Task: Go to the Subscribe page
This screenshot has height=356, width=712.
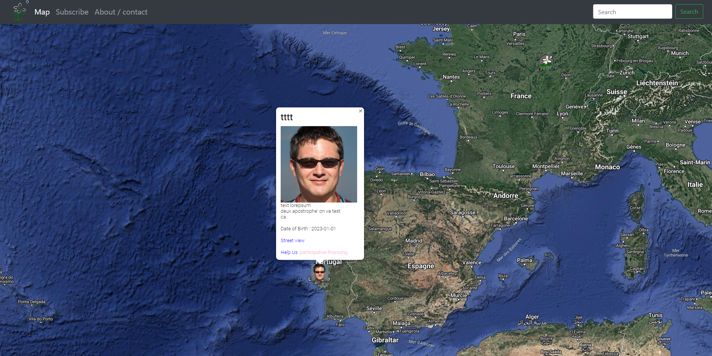Action: click(x=72, y=12)
